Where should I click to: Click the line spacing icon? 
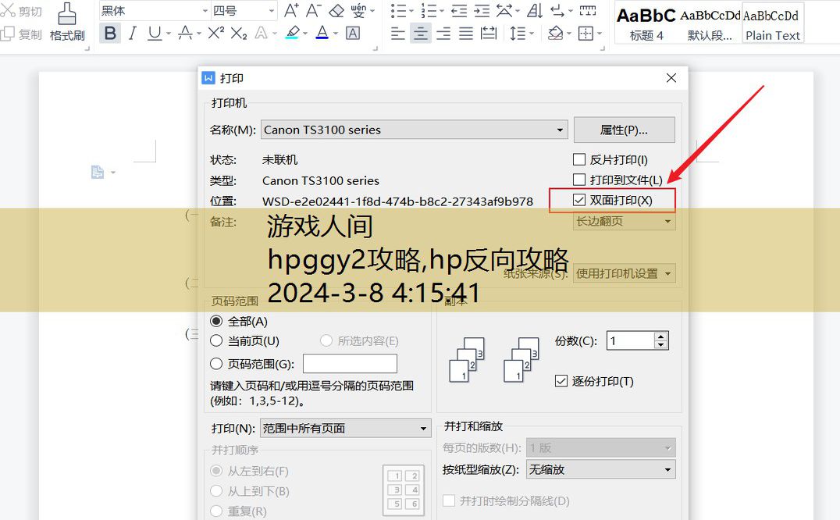pyautogui.click(x=518, y=34)
